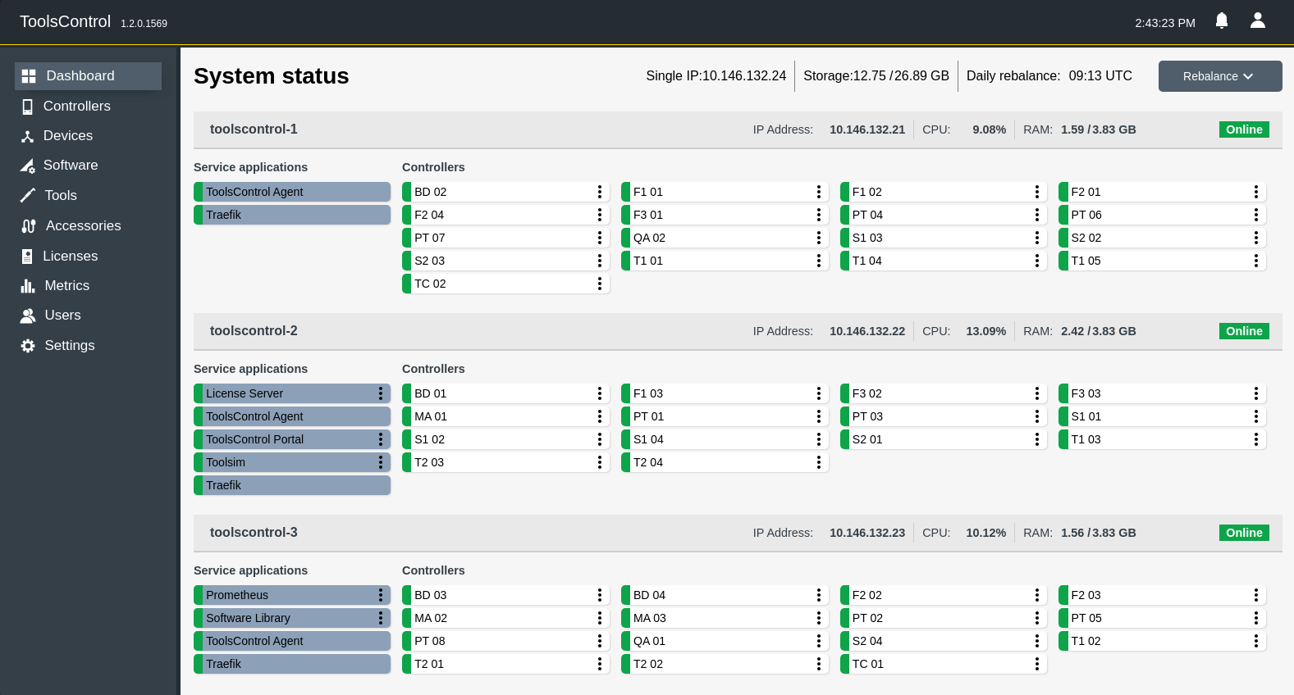
Task: Click the System status heading
Action: pos(272,76)
